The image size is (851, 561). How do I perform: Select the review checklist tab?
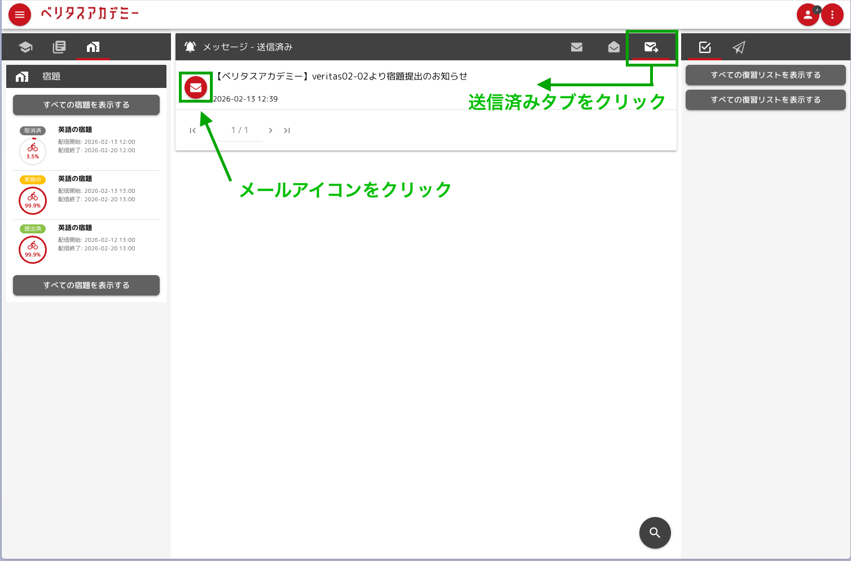[705, 47]
